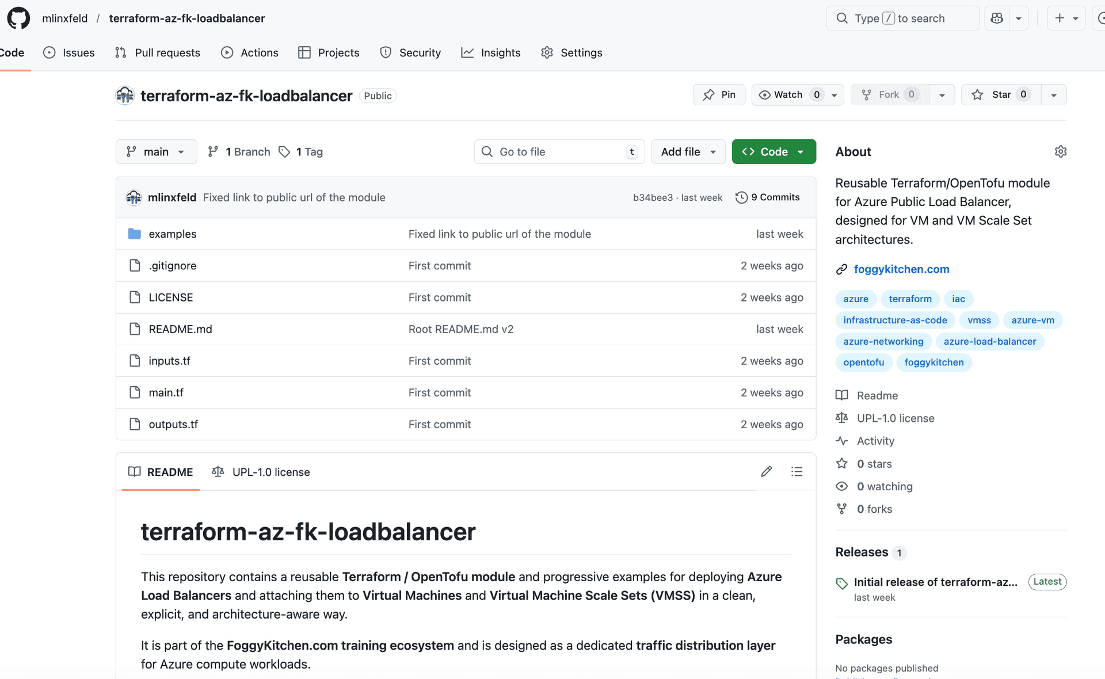Open GitHub home via Octocat logo
The image size is (1105, 679).
18,18
